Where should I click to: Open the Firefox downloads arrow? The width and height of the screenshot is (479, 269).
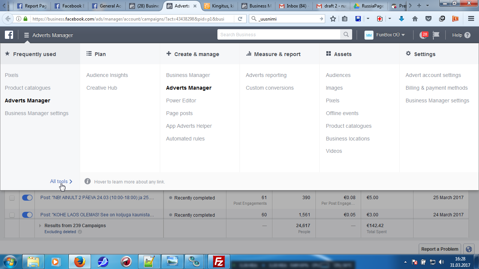pyautogui.click(x=402, y=19)
